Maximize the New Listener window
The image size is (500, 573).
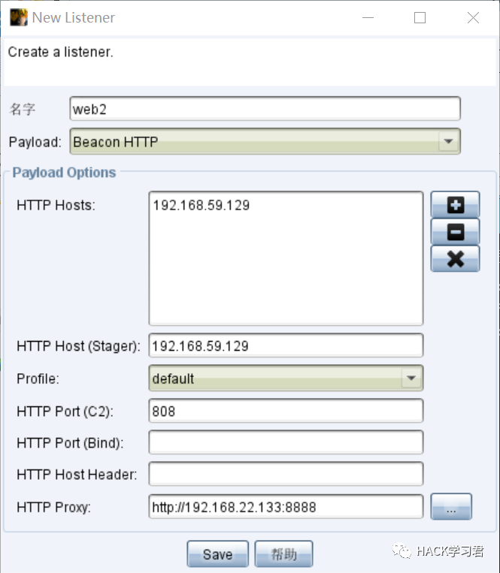420,18
